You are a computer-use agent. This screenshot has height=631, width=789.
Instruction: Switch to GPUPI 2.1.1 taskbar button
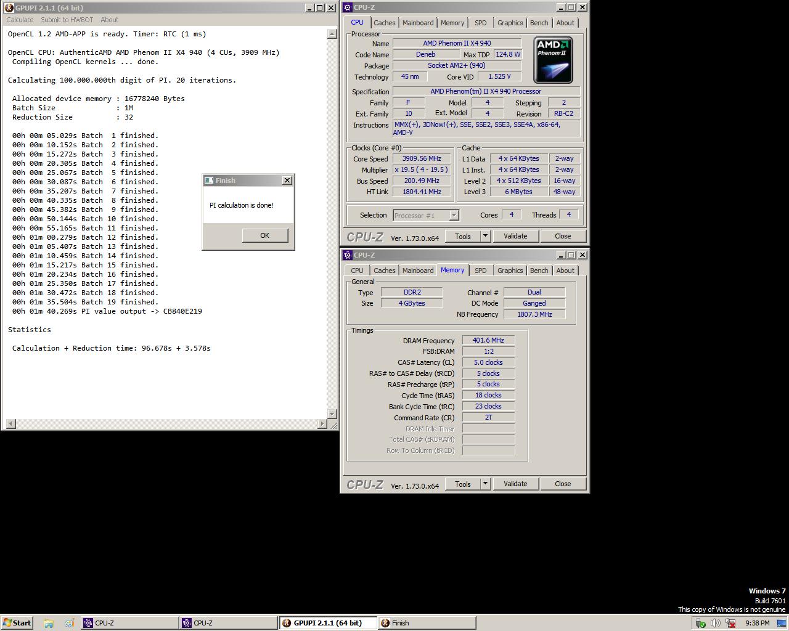[x=328, y=623]
